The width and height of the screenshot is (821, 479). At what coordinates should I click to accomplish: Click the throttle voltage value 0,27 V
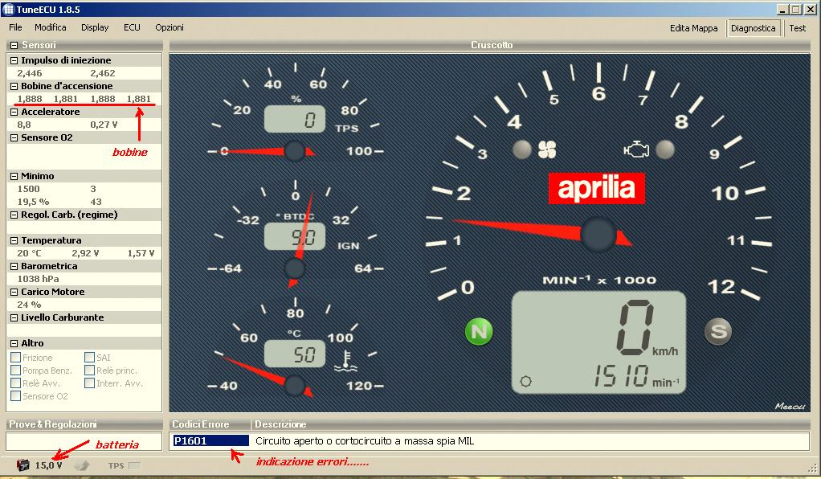tap(104, 125)
